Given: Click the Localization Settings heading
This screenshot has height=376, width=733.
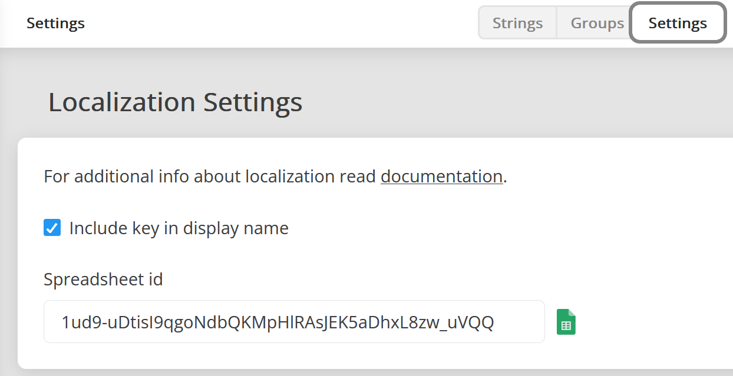Looking at the screenshot, I should [175, 102].
